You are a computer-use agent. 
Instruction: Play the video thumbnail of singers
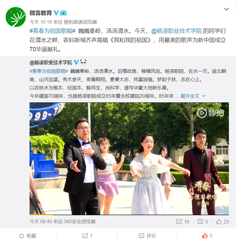pyautogui.click(x=129, y=159)
